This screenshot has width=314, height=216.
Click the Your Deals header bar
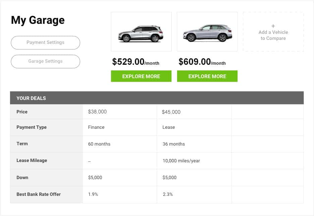[157, 98]
